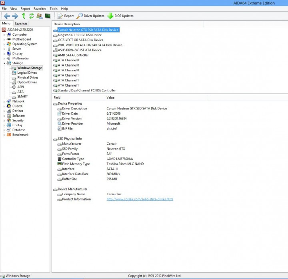Click the Flash Memory Type icon
Viewport: 288px width, 279px height.
tap(60, 164)
